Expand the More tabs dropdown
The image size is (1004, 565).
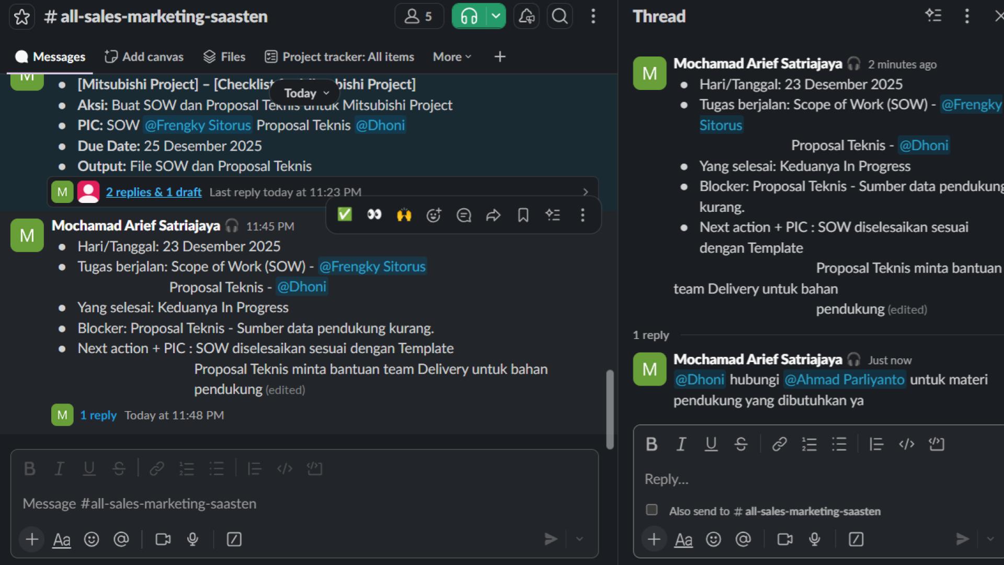[x=452, y=56]
